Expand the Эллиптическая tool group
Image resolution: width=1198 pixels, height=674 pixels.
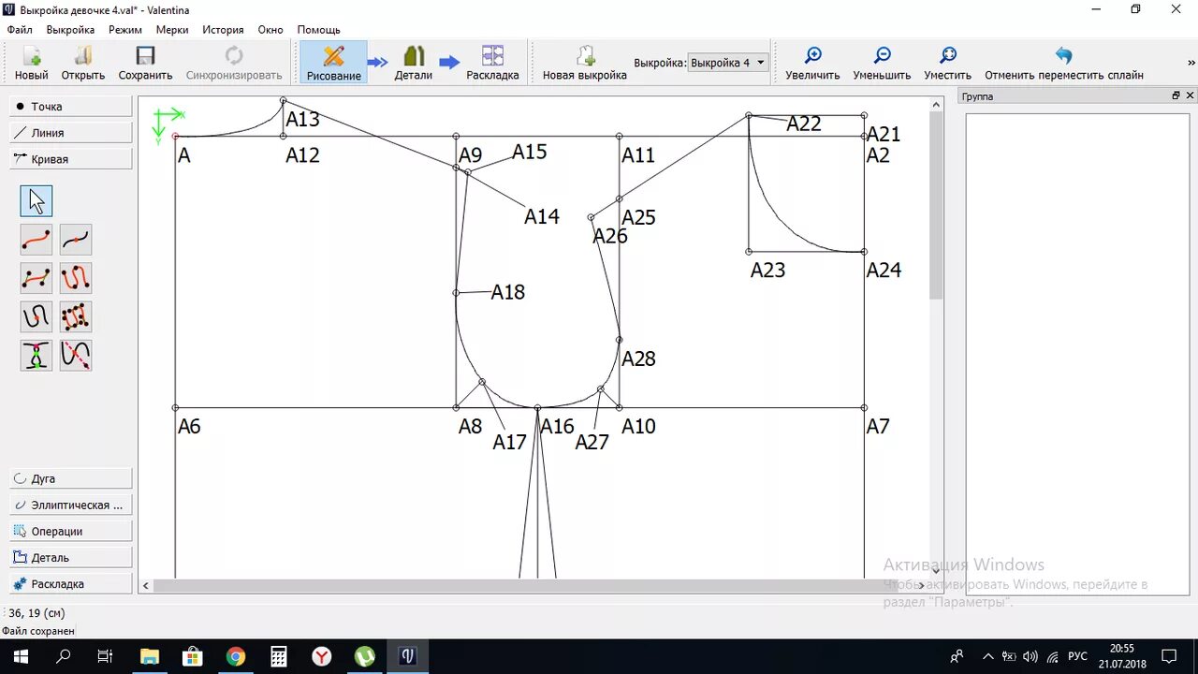[x=71, y=505]
